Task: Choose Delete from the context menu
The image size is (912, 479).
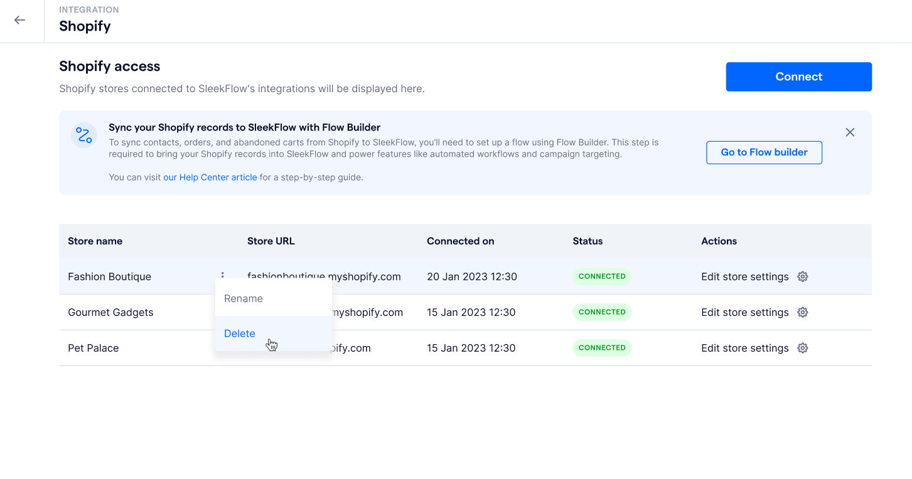Action: click(274, 334)
